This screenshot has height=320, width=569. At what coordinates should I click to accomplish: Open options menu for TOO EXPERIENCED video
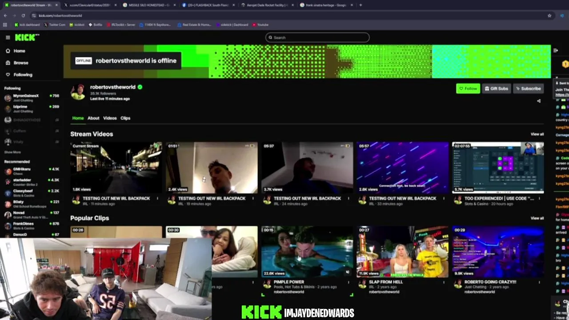pos(539,199)
